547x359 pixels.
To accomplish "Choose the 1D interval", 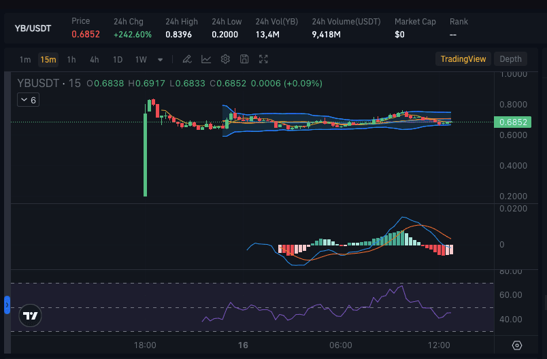I will point(117,59).
